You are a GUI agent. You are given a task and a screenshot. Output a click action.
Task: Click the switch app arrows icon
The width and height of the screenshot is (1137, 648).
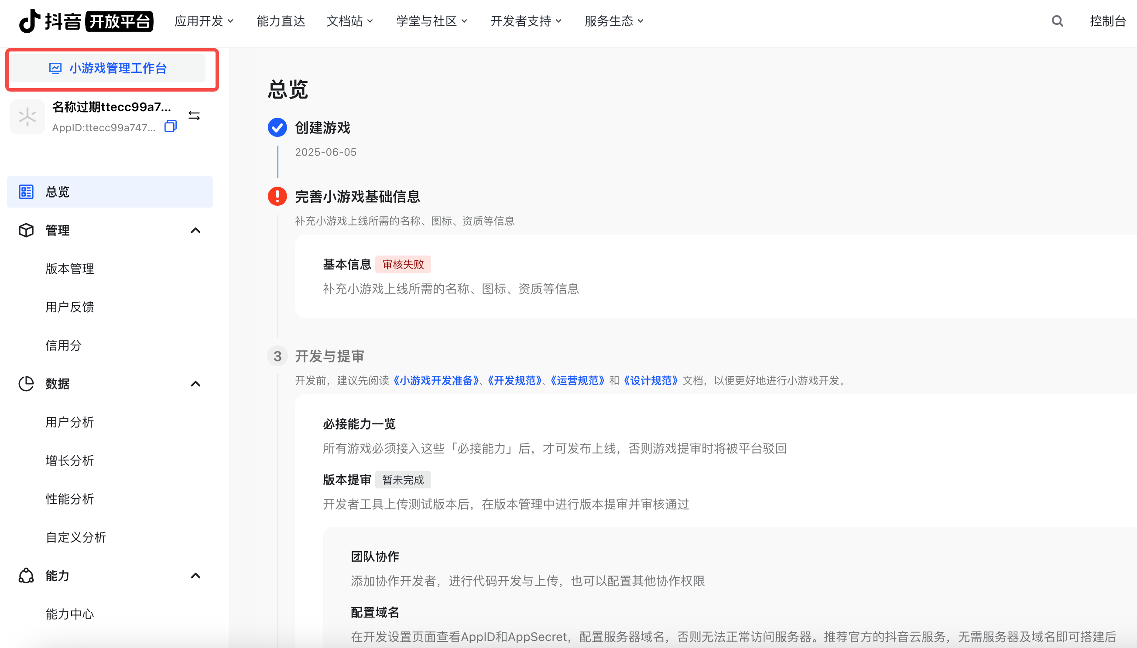tap(194, 116)
